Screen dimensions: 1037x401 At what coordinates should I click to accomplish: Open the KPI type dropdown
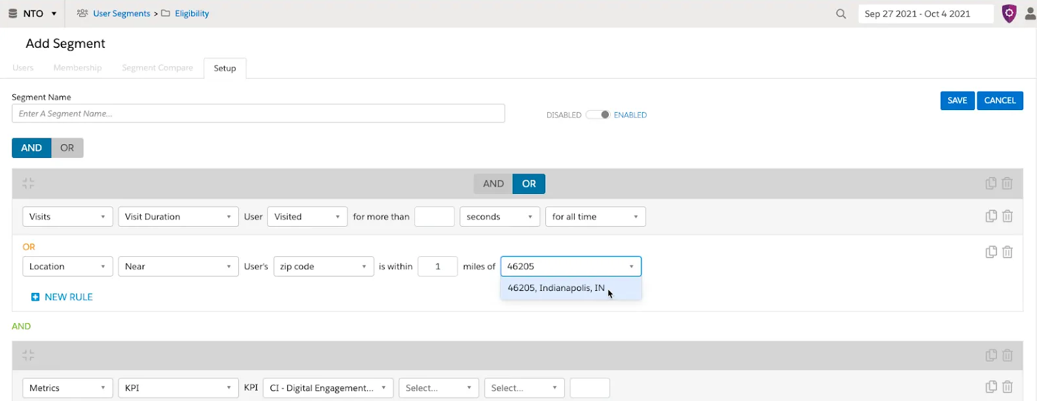(x=178, y=388)
